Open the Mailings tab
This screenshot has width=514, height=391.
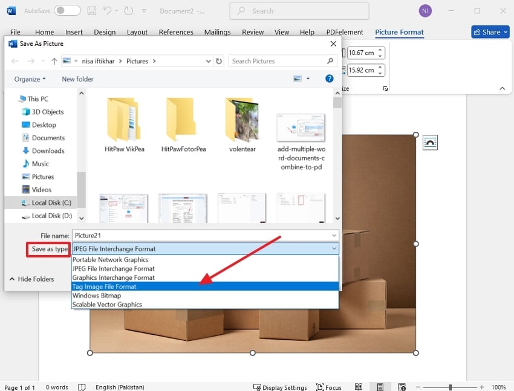[217, 32]
